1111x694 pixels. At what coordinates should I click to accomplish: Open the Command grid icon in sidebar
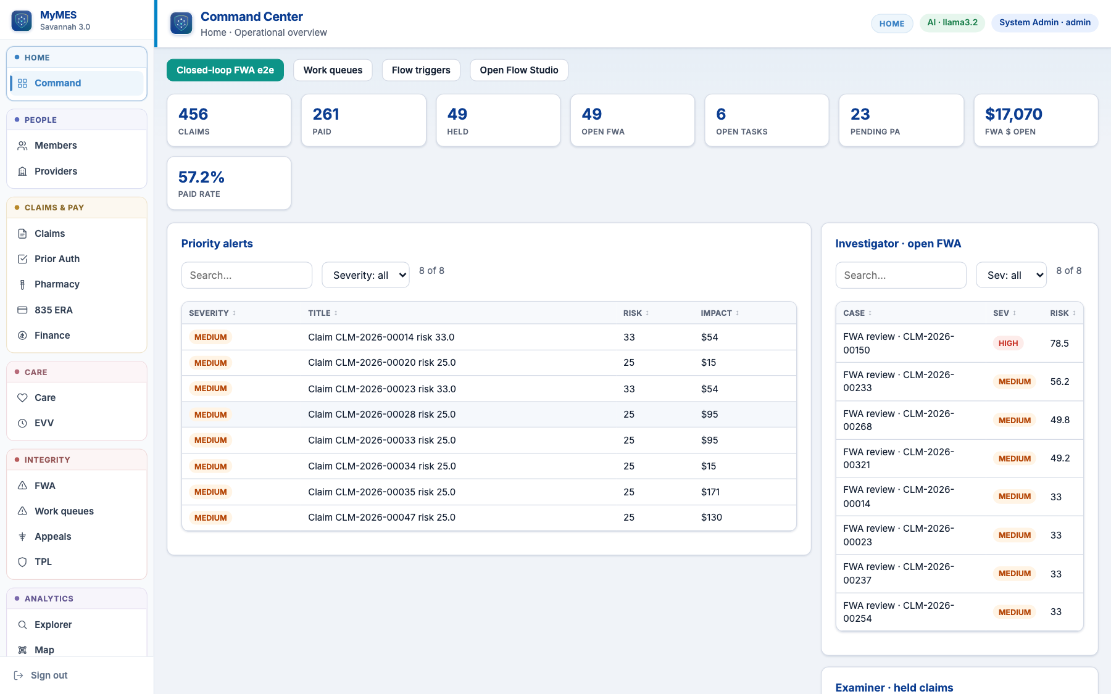pyautogui.click(x=22, y=83)
